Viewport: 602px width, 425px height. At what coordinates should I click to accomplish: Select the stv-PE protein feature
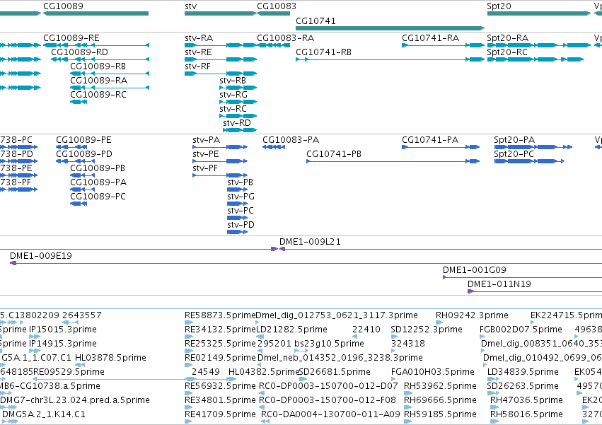click(220, 161)
